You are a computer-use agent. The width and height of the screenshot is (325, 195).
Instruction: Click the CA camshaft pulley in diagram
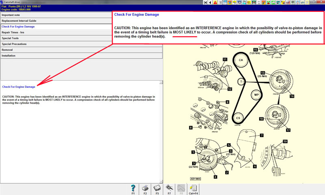tap(240, 60)
